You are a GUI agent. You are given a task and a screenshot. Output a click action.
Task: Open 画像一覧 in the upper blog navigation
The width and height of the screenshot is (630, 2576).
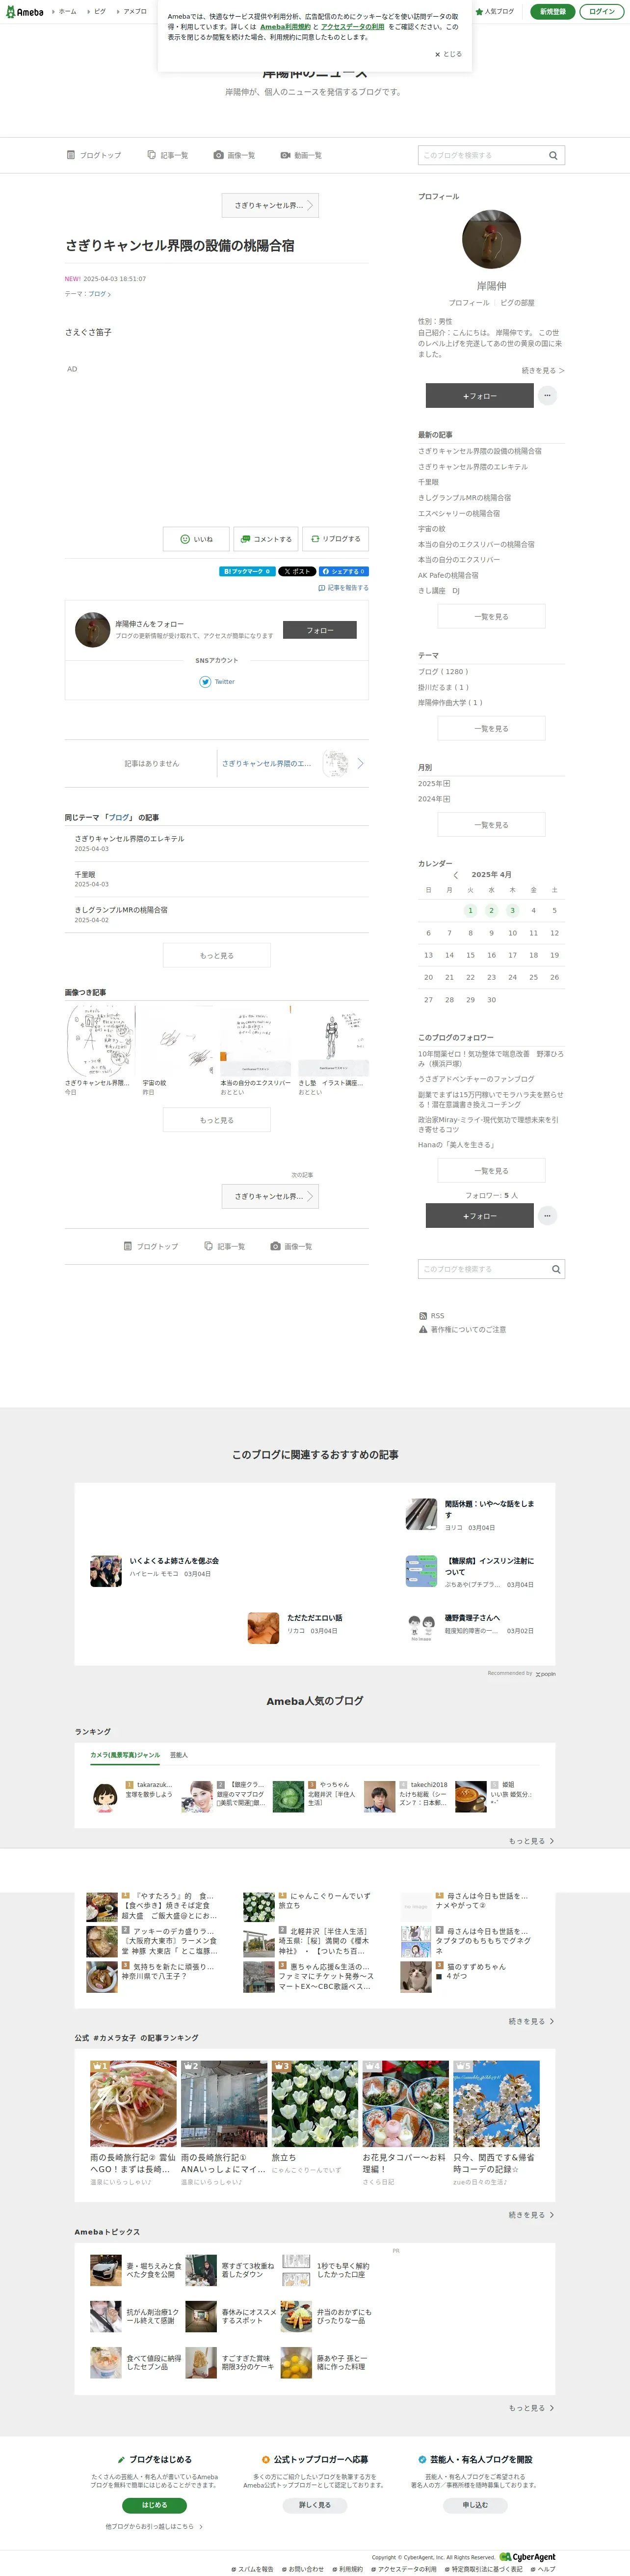coord(234,155)
